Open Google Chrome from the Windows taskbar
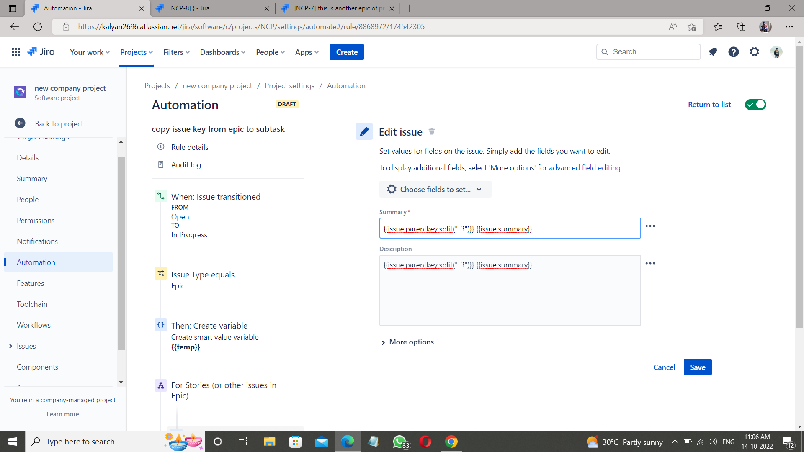This screenshot has width=804, height=452. click(x=451, y=442)
